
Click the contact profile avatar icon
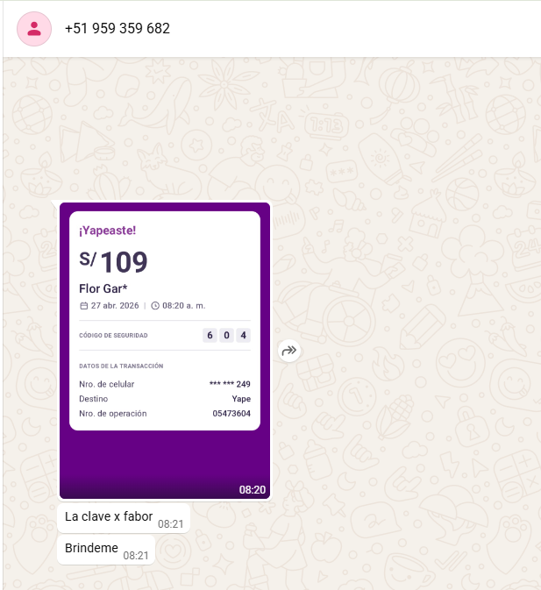(x=34, y=29)
